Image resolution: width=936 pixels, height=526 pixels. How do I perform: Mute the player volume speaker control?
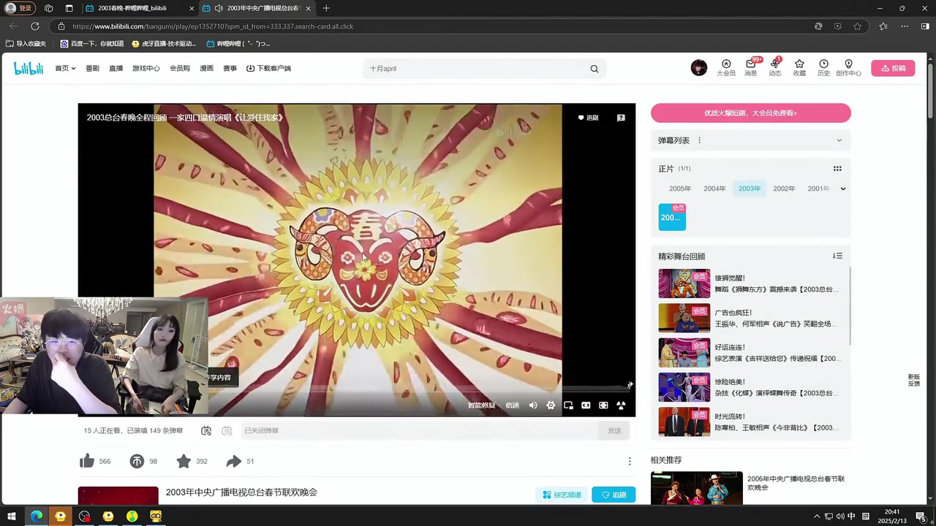[533, 405]
